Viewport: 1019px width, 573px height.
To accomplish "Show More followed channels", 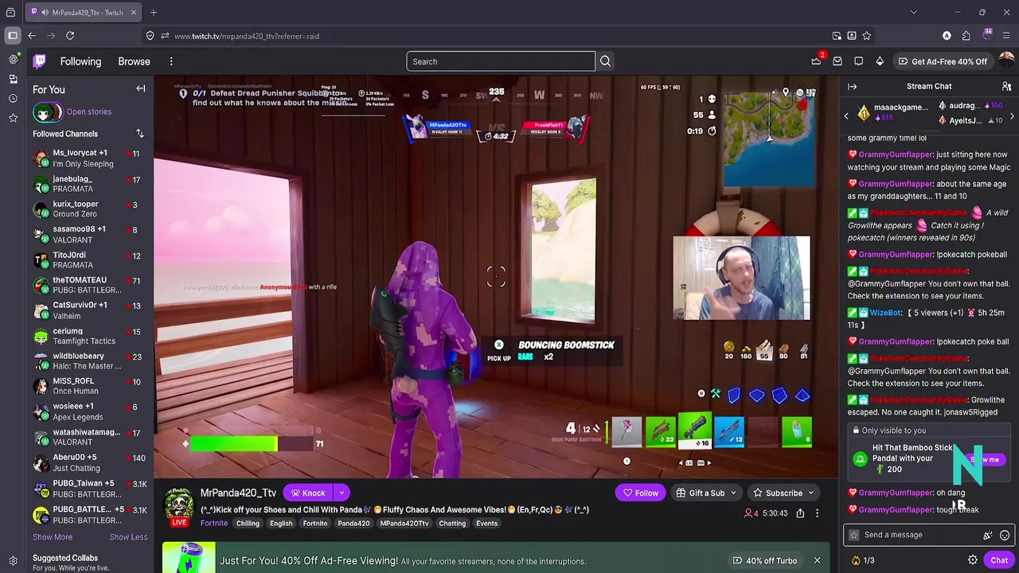I will tap(53, 536).
